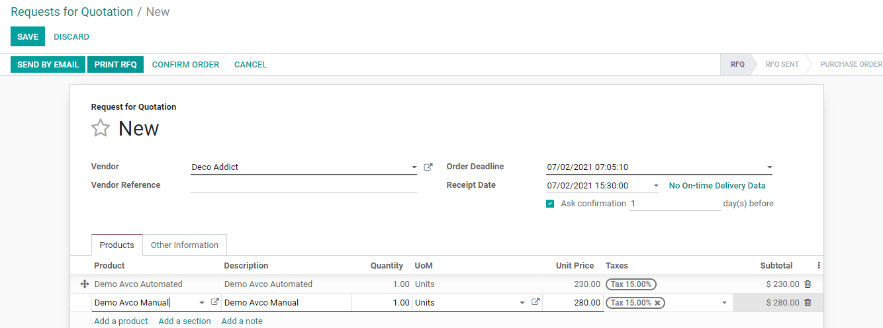Delete the Demo Avco Manual line
The width and height of the screenshot is (883, 328).
coord(808,303)
